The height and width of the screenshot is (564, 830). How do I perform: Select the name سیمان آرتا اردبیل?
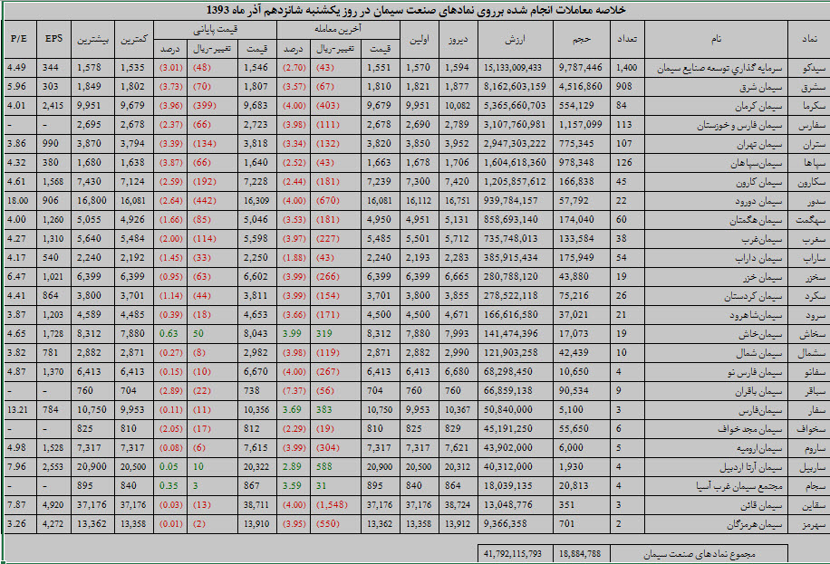tap(750, 468)
